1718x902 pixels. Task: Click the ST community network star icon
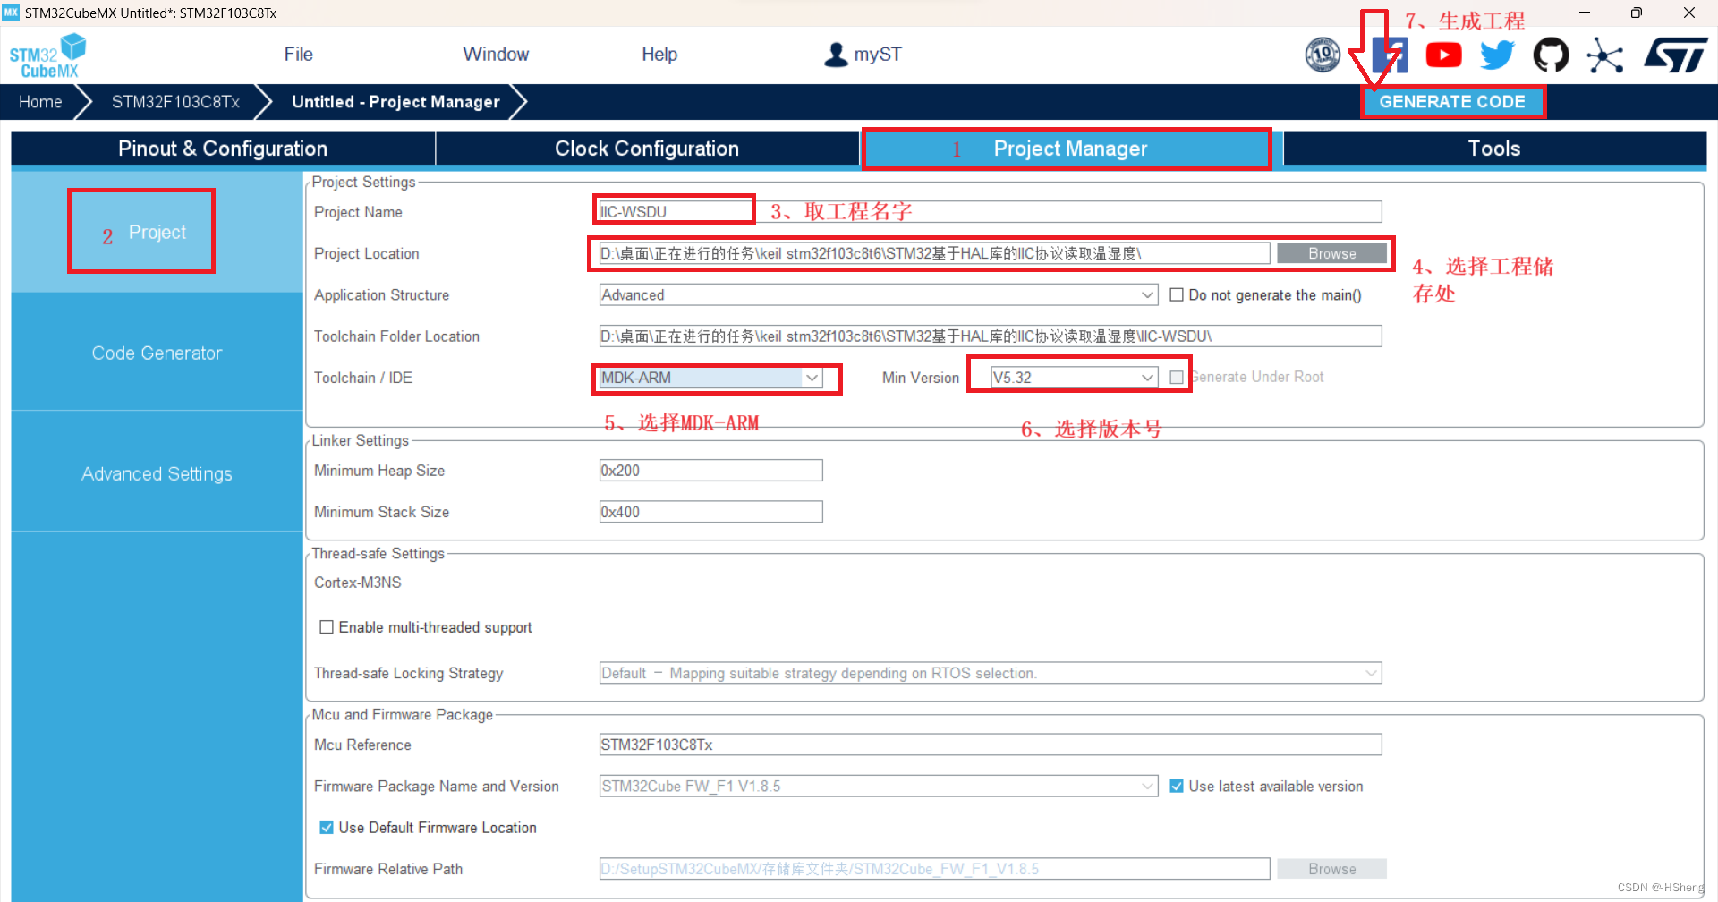click(x=1605, y=55)
